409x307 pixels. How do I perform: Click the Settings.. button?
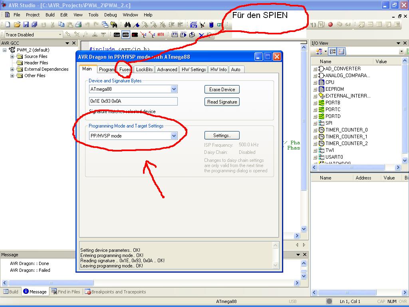pyautogui.click(x=222, y=135)
